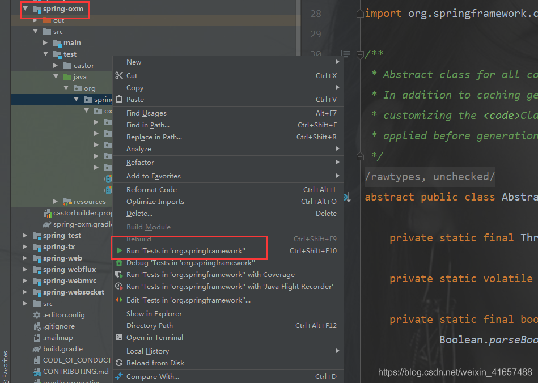Click the Open in Terminal icon
538x383 pixels.
[x=119, y=338]
